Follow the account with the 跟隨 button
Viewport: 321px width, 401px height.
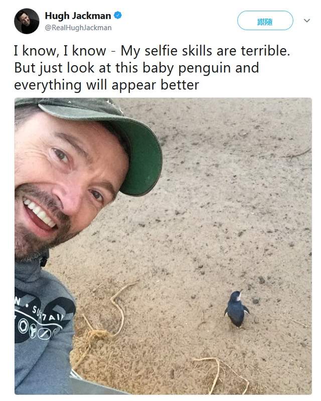[265, 21]
